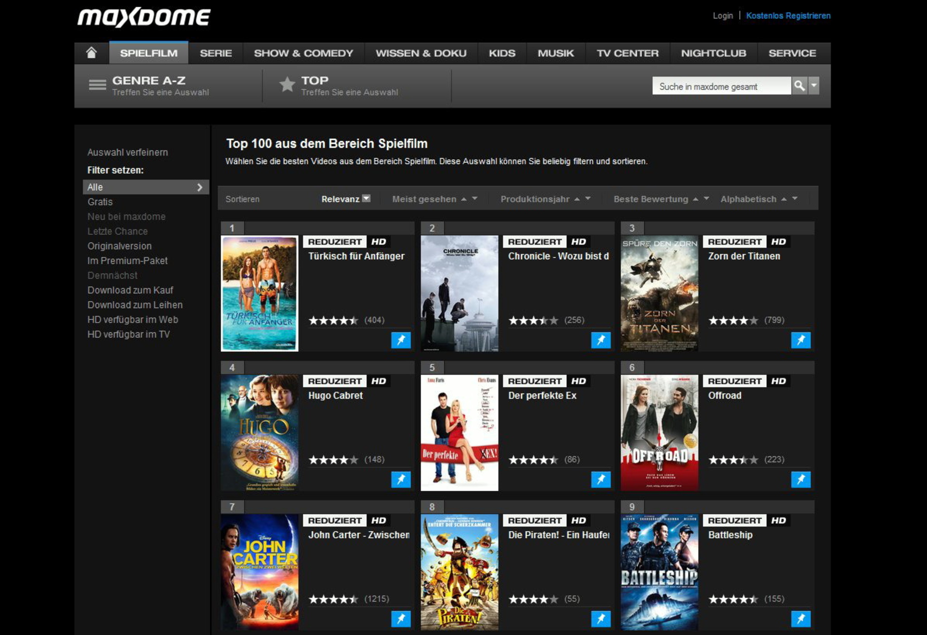927x635 pixels.
Task: Click the search magnifier icon
Action: pos(799,85)
